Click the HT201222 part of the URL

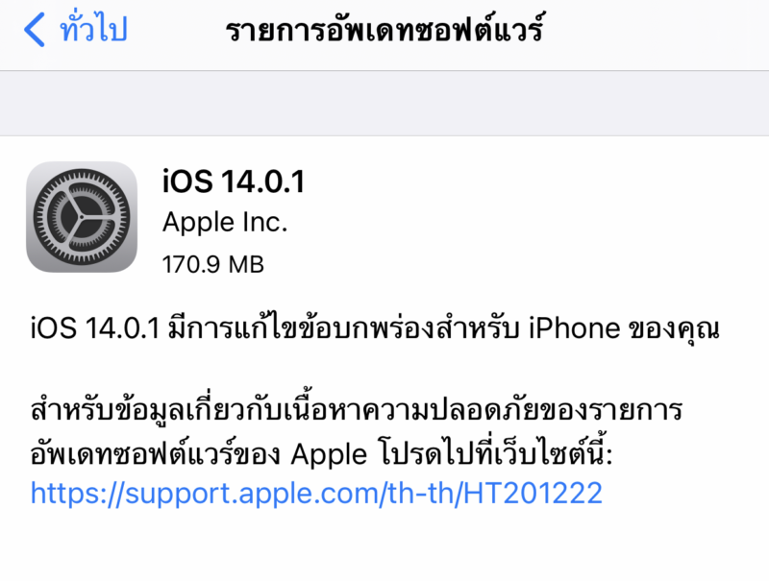tap(533, 493)
